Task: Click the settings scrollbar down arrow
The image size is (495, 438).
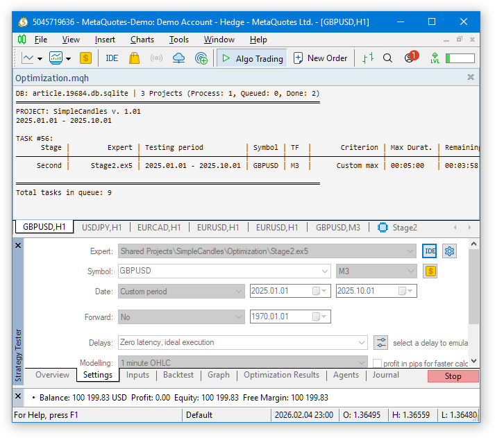Action: click(473, 361)
